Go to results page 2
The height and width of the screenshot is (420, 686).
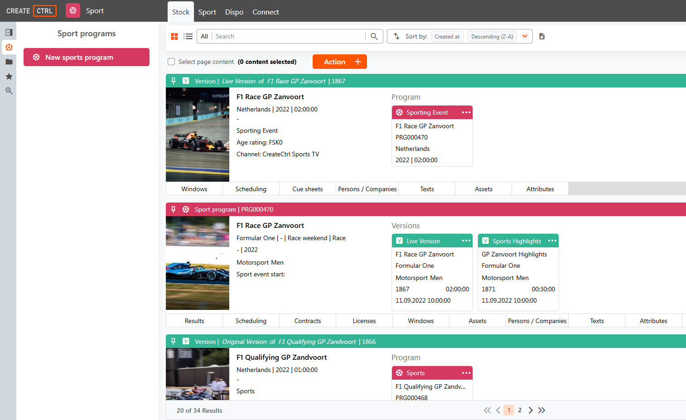coord(520,410)
